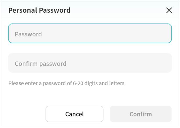Click the Confirm button
The width and height of the screenshot is (180, 128).
point(140,114)
